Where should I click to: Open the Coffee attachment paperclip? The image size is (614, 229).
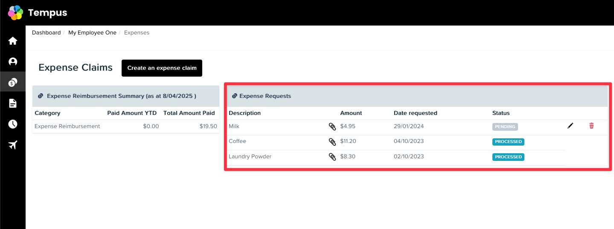[332, 142]
